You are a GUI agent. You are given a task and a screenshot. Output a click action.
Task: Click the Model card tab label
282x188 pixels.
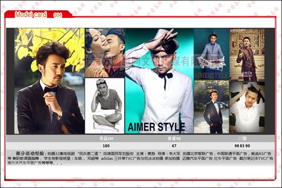coord(31,15)
